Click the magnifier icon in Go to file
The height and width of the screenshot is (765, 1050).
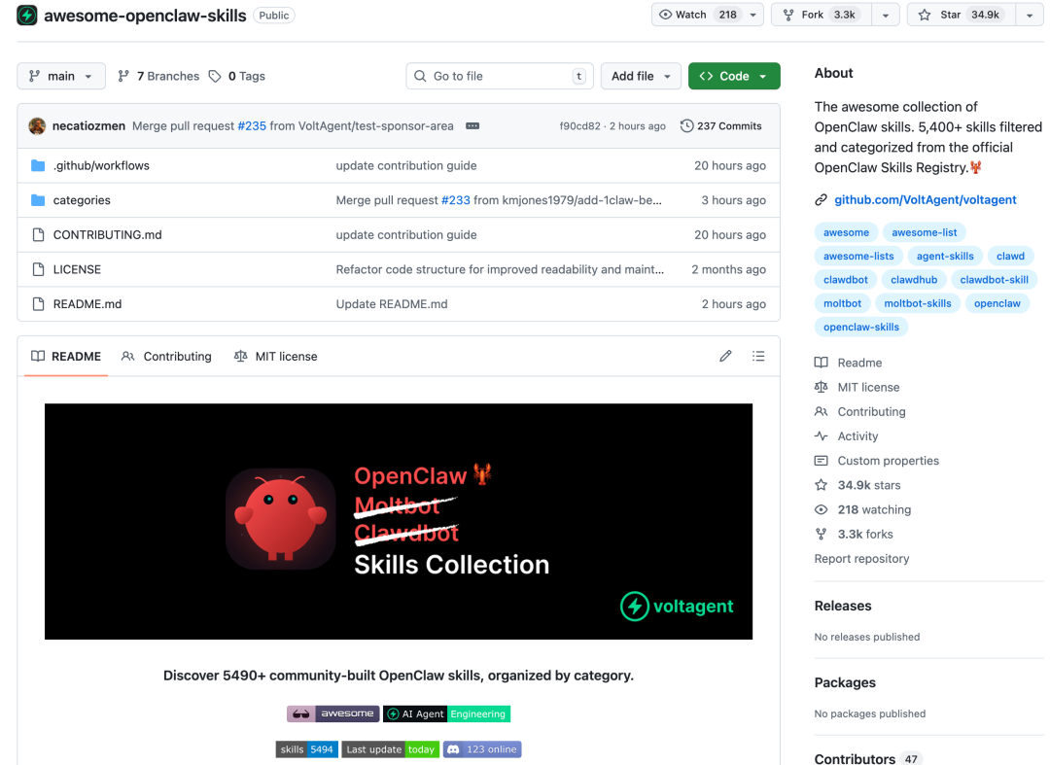pos(420,76)
